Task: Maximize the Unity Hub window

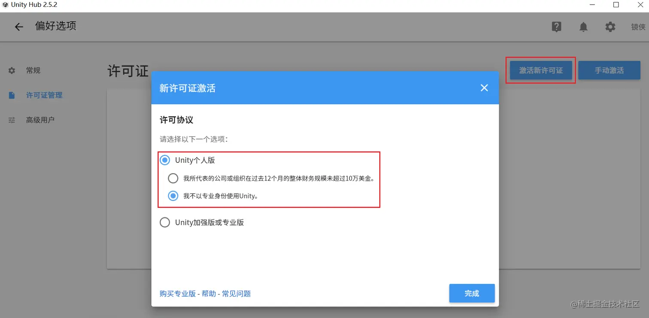Action: [x=616, y=5]
